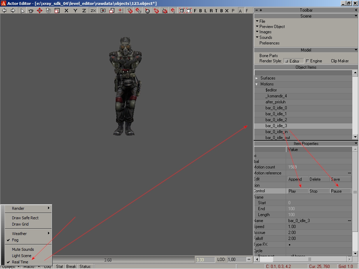Screen dimensions: 359x269
Task: Click the first zoom extents cube icon
Action: tap(182, 11)
